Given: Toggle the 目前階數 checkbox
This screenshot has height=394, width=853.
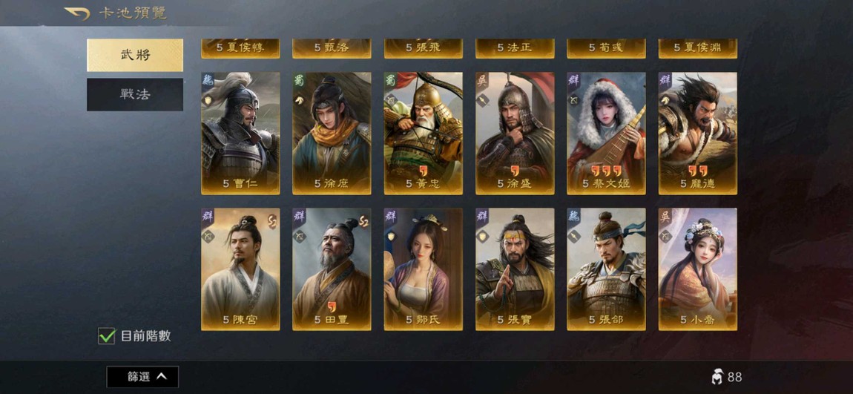Looking at the screenshot, I should (106, 336).
